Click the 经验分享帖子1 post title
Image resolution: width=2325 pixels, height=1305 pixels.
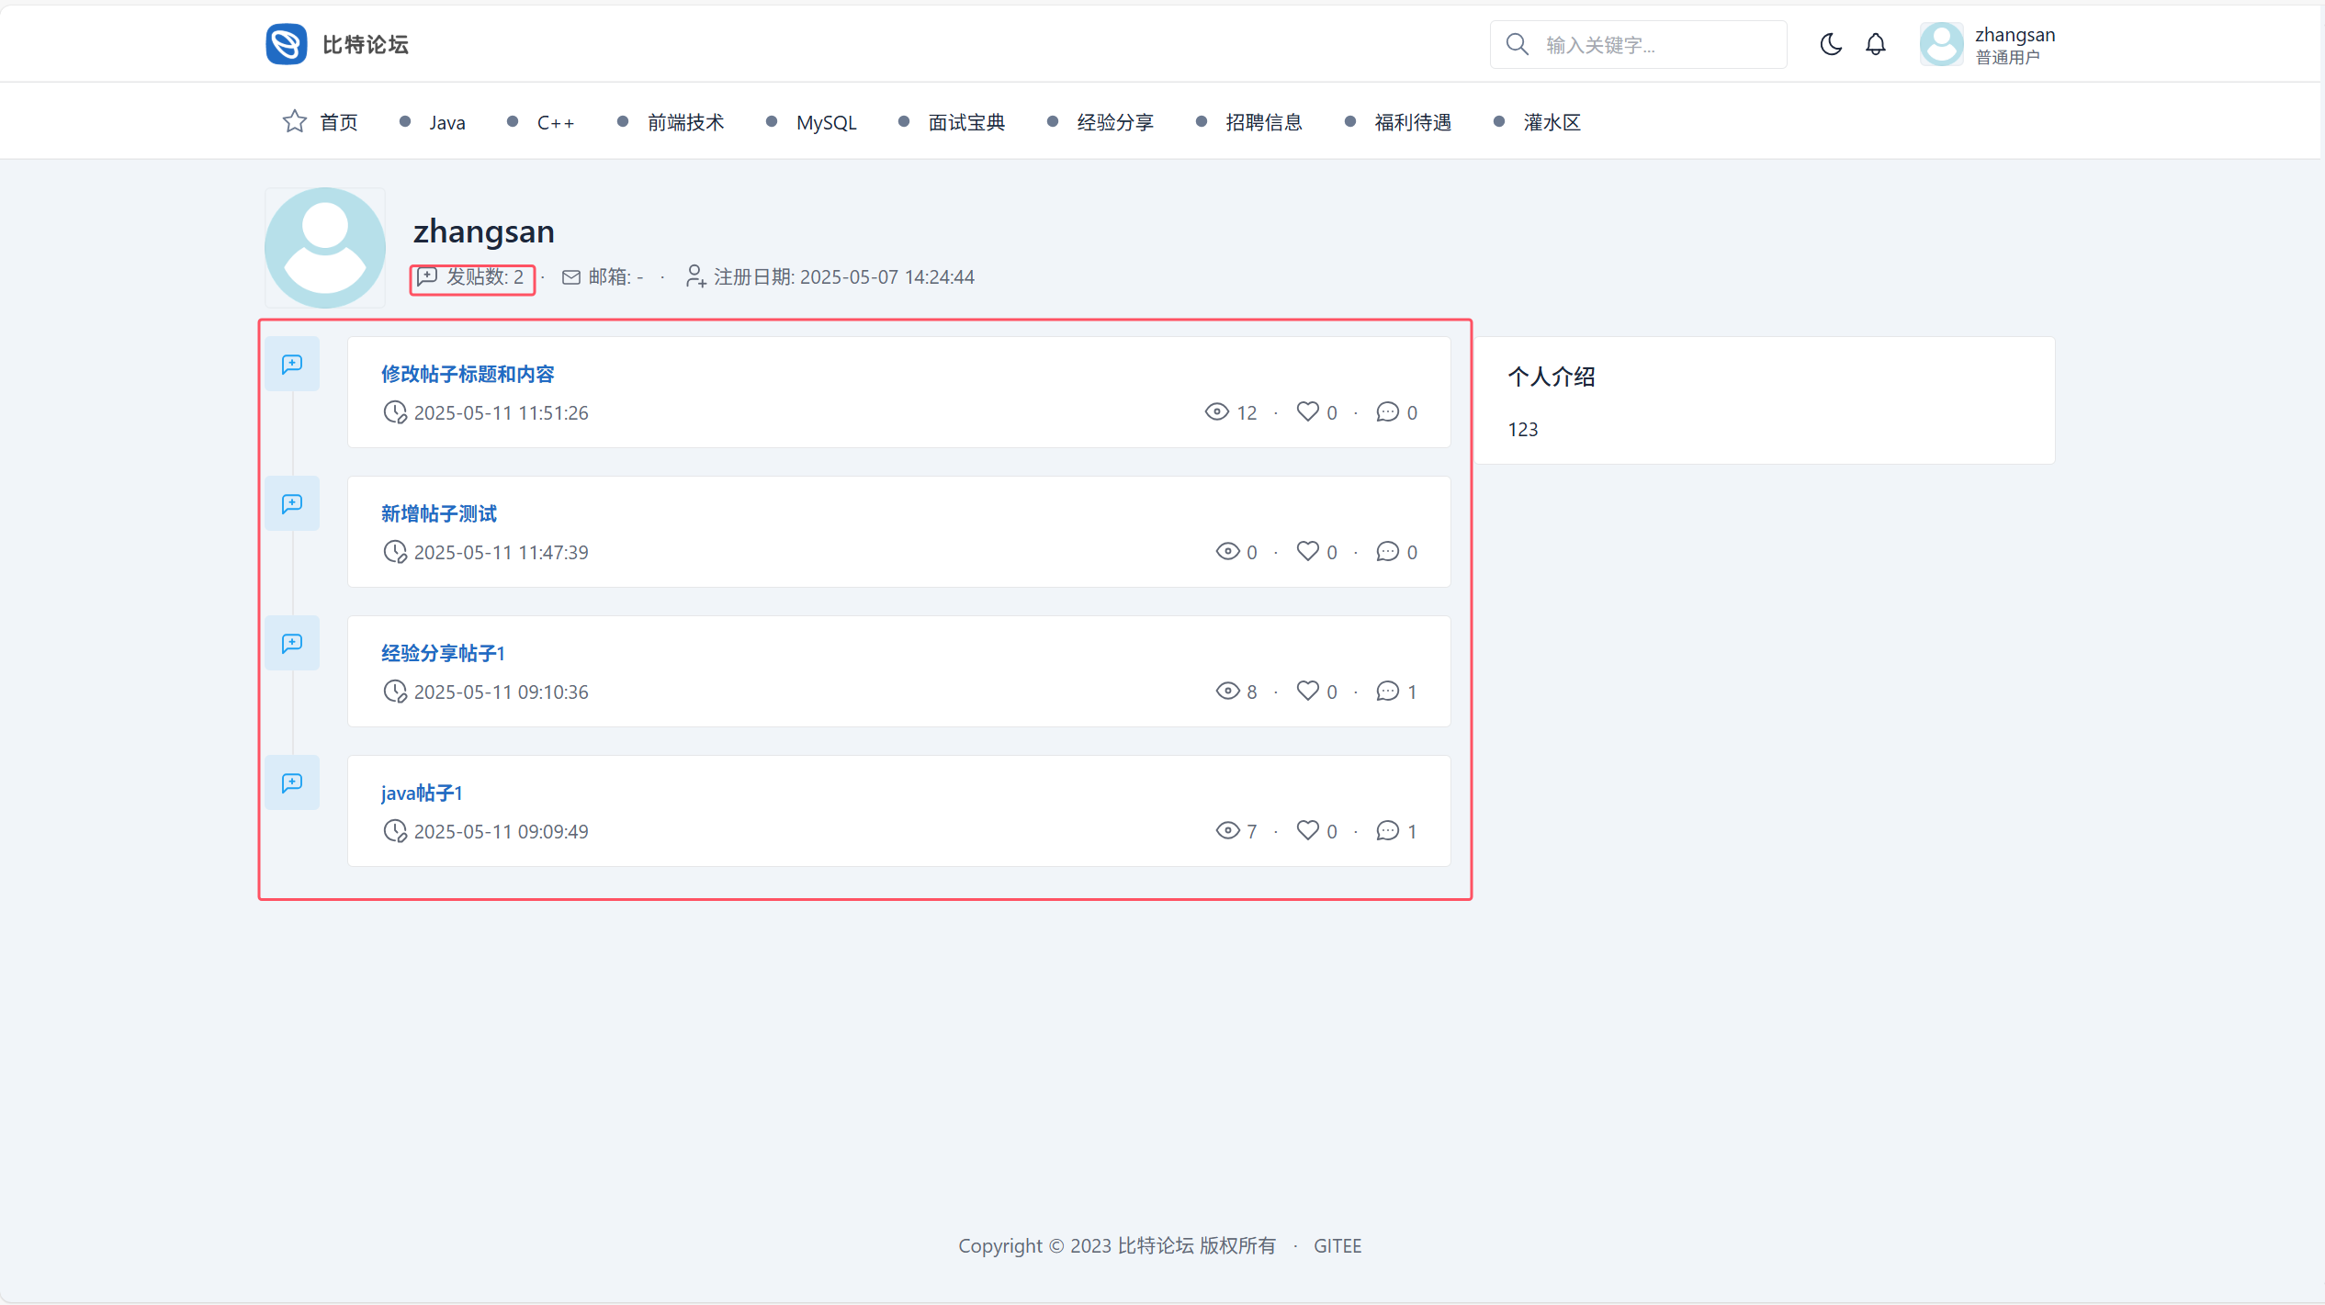[x=443, y=653]
